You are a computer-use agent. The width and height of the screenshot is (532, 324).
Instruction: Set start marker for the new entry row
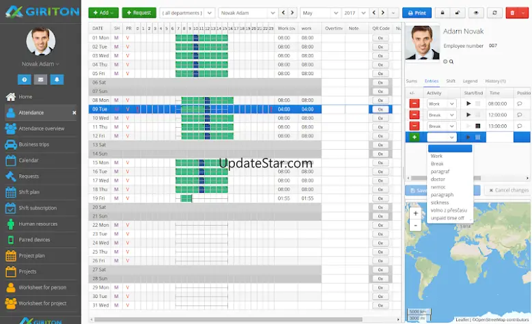468,137
